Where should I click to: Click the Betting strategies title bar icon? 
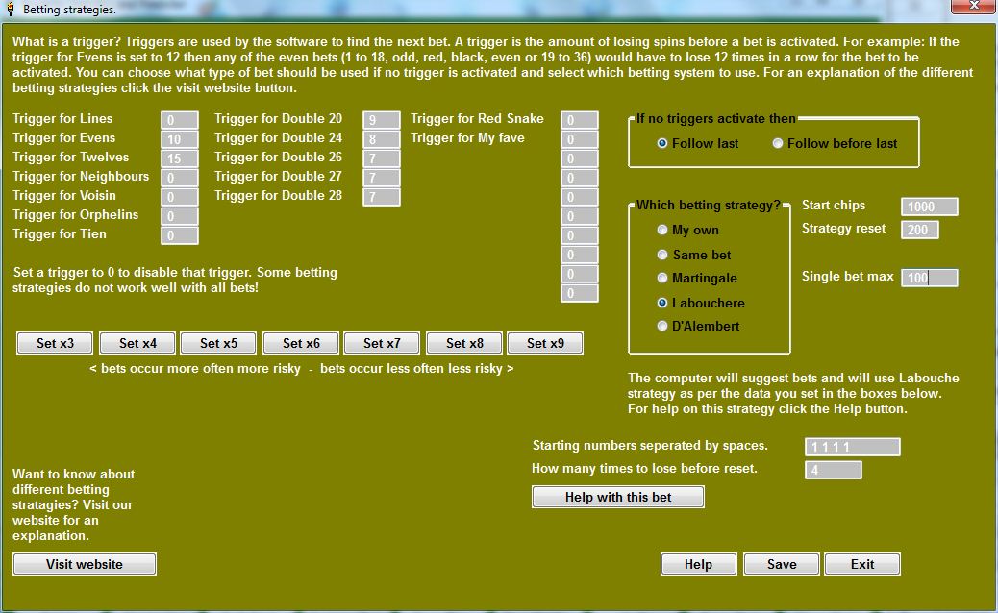click(10, 6)
